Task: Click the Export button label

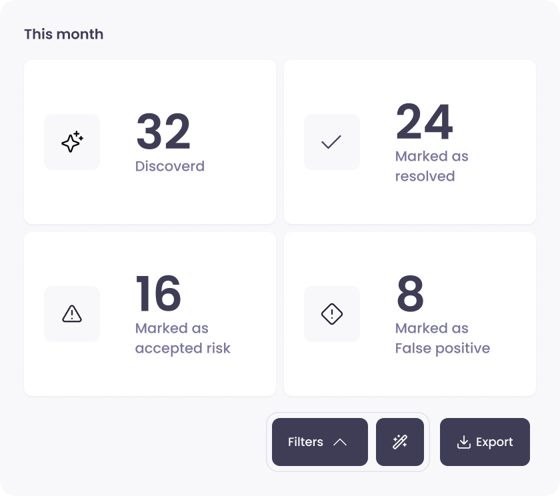Action: click(494, 442)
